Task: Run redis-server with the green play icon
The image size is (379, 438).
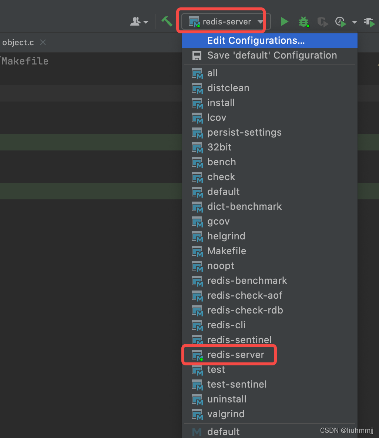Action: [285, 21]
